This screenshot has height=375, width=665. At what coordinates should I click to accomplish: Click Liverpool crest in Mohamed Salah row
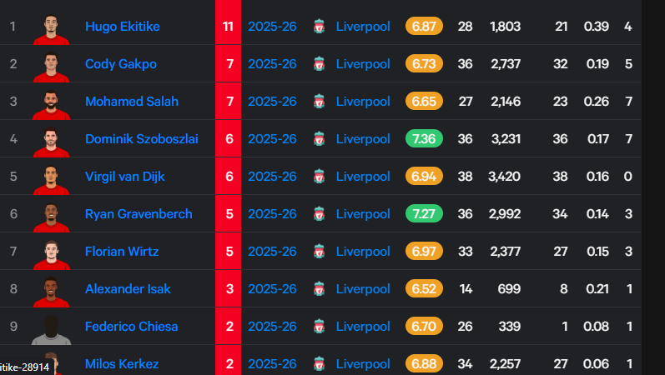click(x=319, y=102)
